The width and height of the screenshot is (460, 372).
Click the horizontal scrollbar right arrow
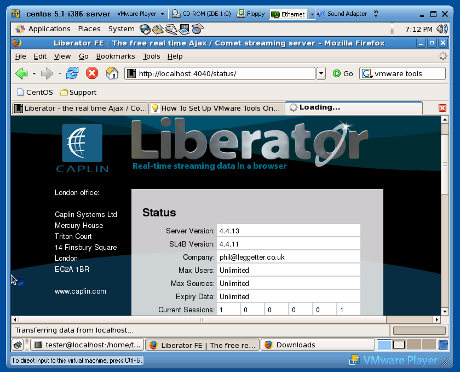[437, 319]
